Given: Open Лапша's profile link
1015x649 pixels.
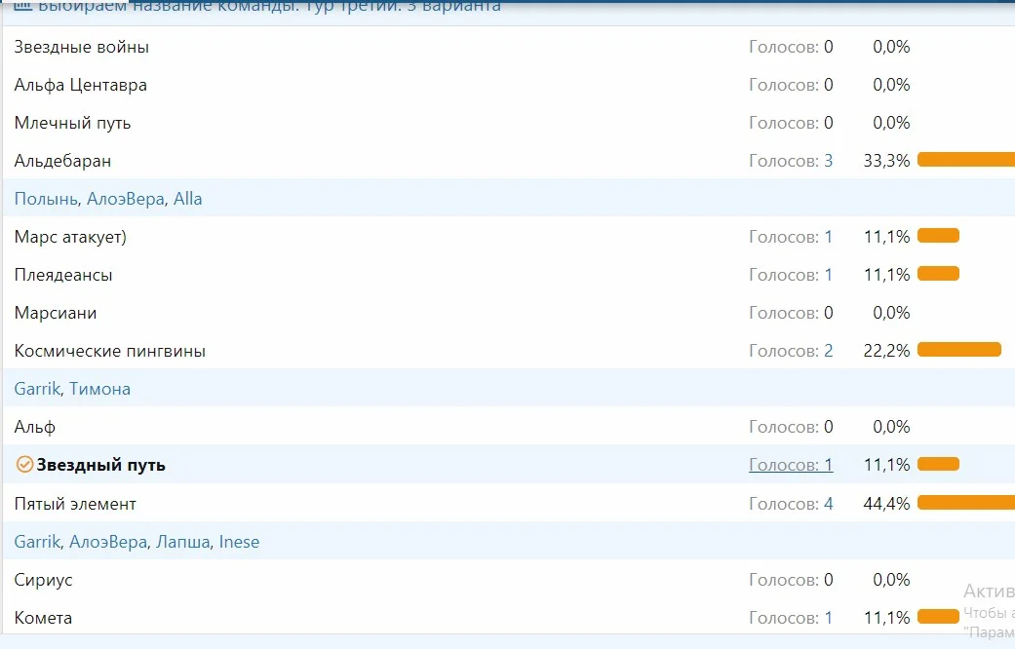Looking at the screenshot, I should (183, 542).
